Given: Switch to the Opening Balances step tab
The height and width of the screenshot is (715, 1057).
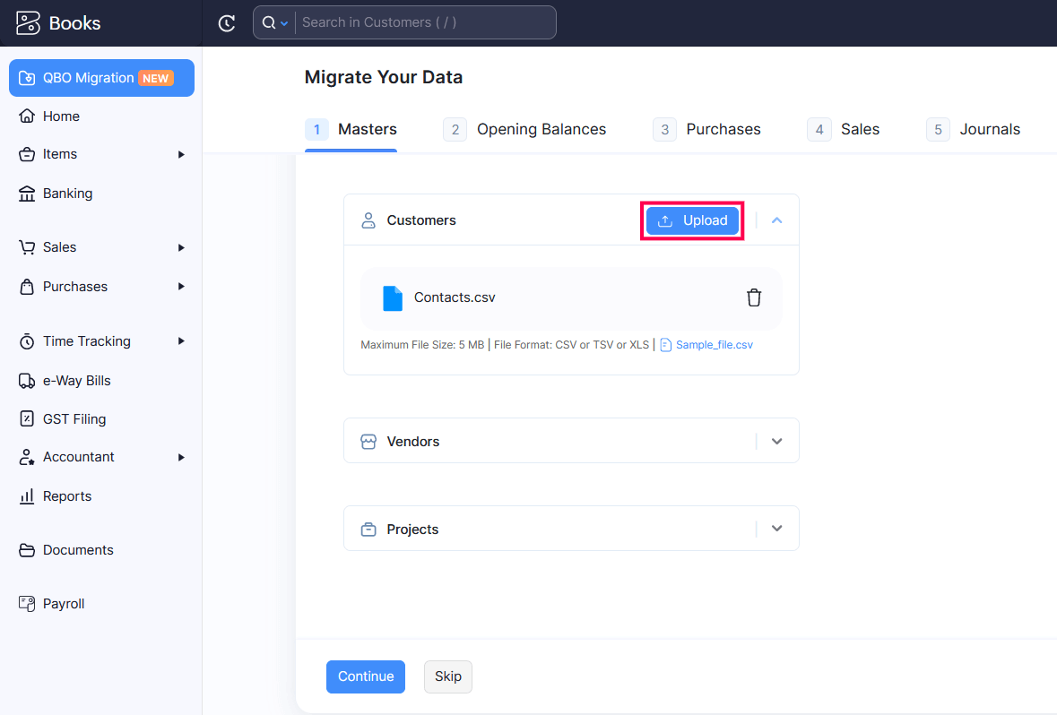Looking at the screenshot, I should (541, 130).
